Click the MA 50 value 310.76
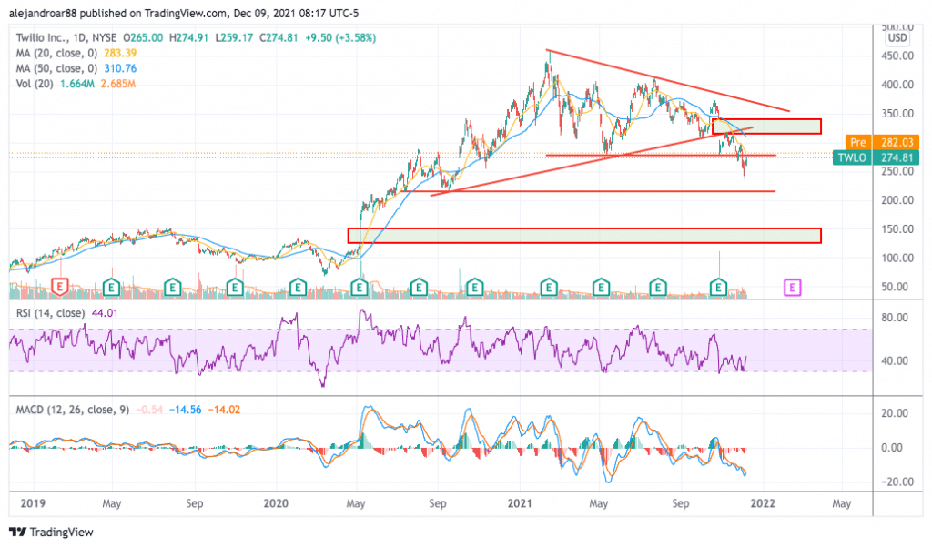The image size is (932, 548). point(120,68)
